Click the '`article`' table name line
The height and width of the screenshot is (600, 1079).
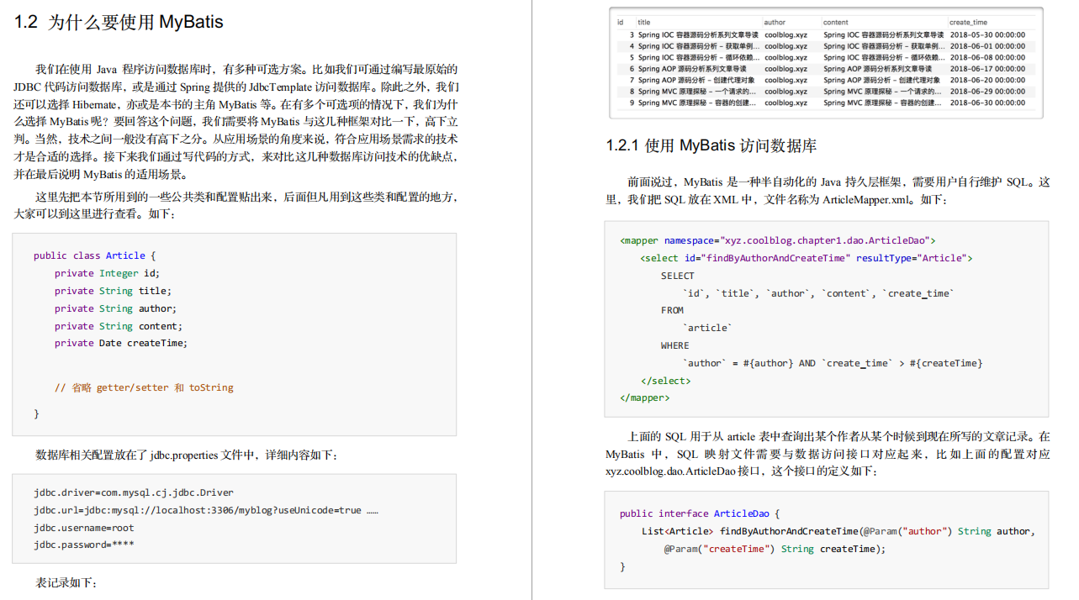click(x=707, y=328)
